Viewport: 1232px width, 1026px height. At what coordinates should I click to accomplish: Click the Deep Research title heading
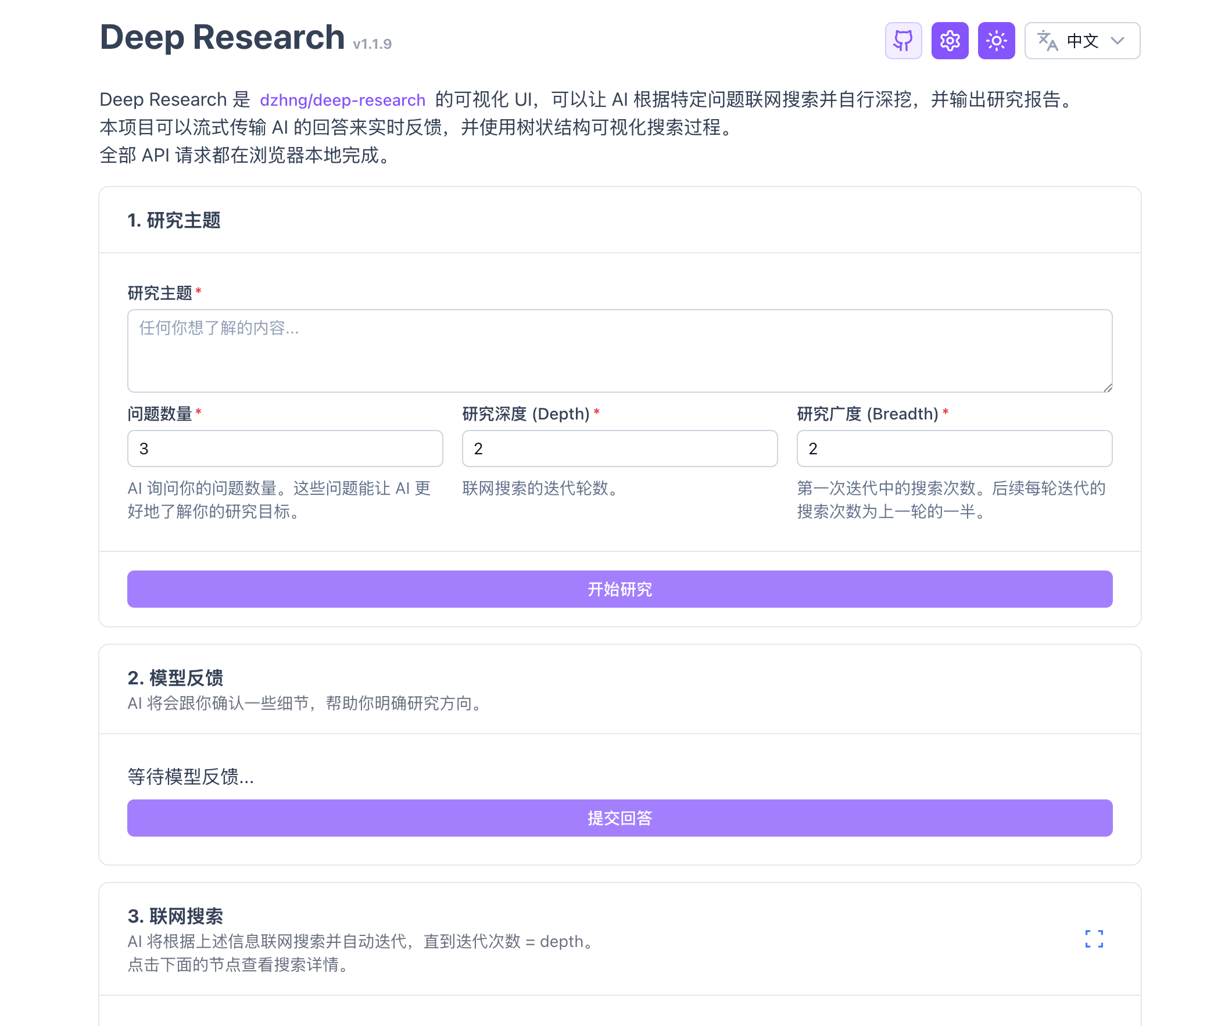[x=222, y=38]
